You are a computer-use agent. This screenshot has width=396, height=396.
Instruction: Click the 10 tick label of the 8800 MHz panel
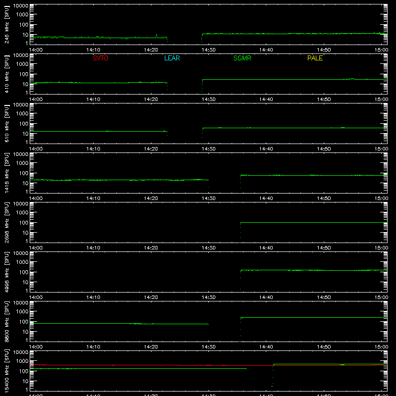tap(25, 332)
